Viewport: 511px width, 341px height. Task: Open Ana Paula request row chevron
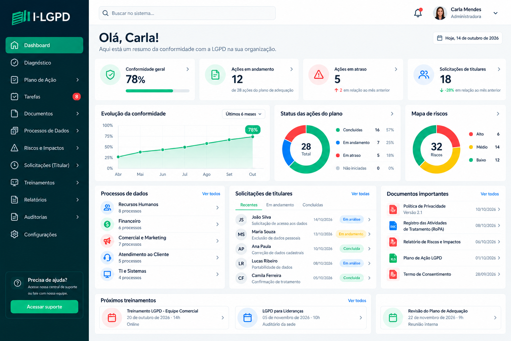pos(369,249)
